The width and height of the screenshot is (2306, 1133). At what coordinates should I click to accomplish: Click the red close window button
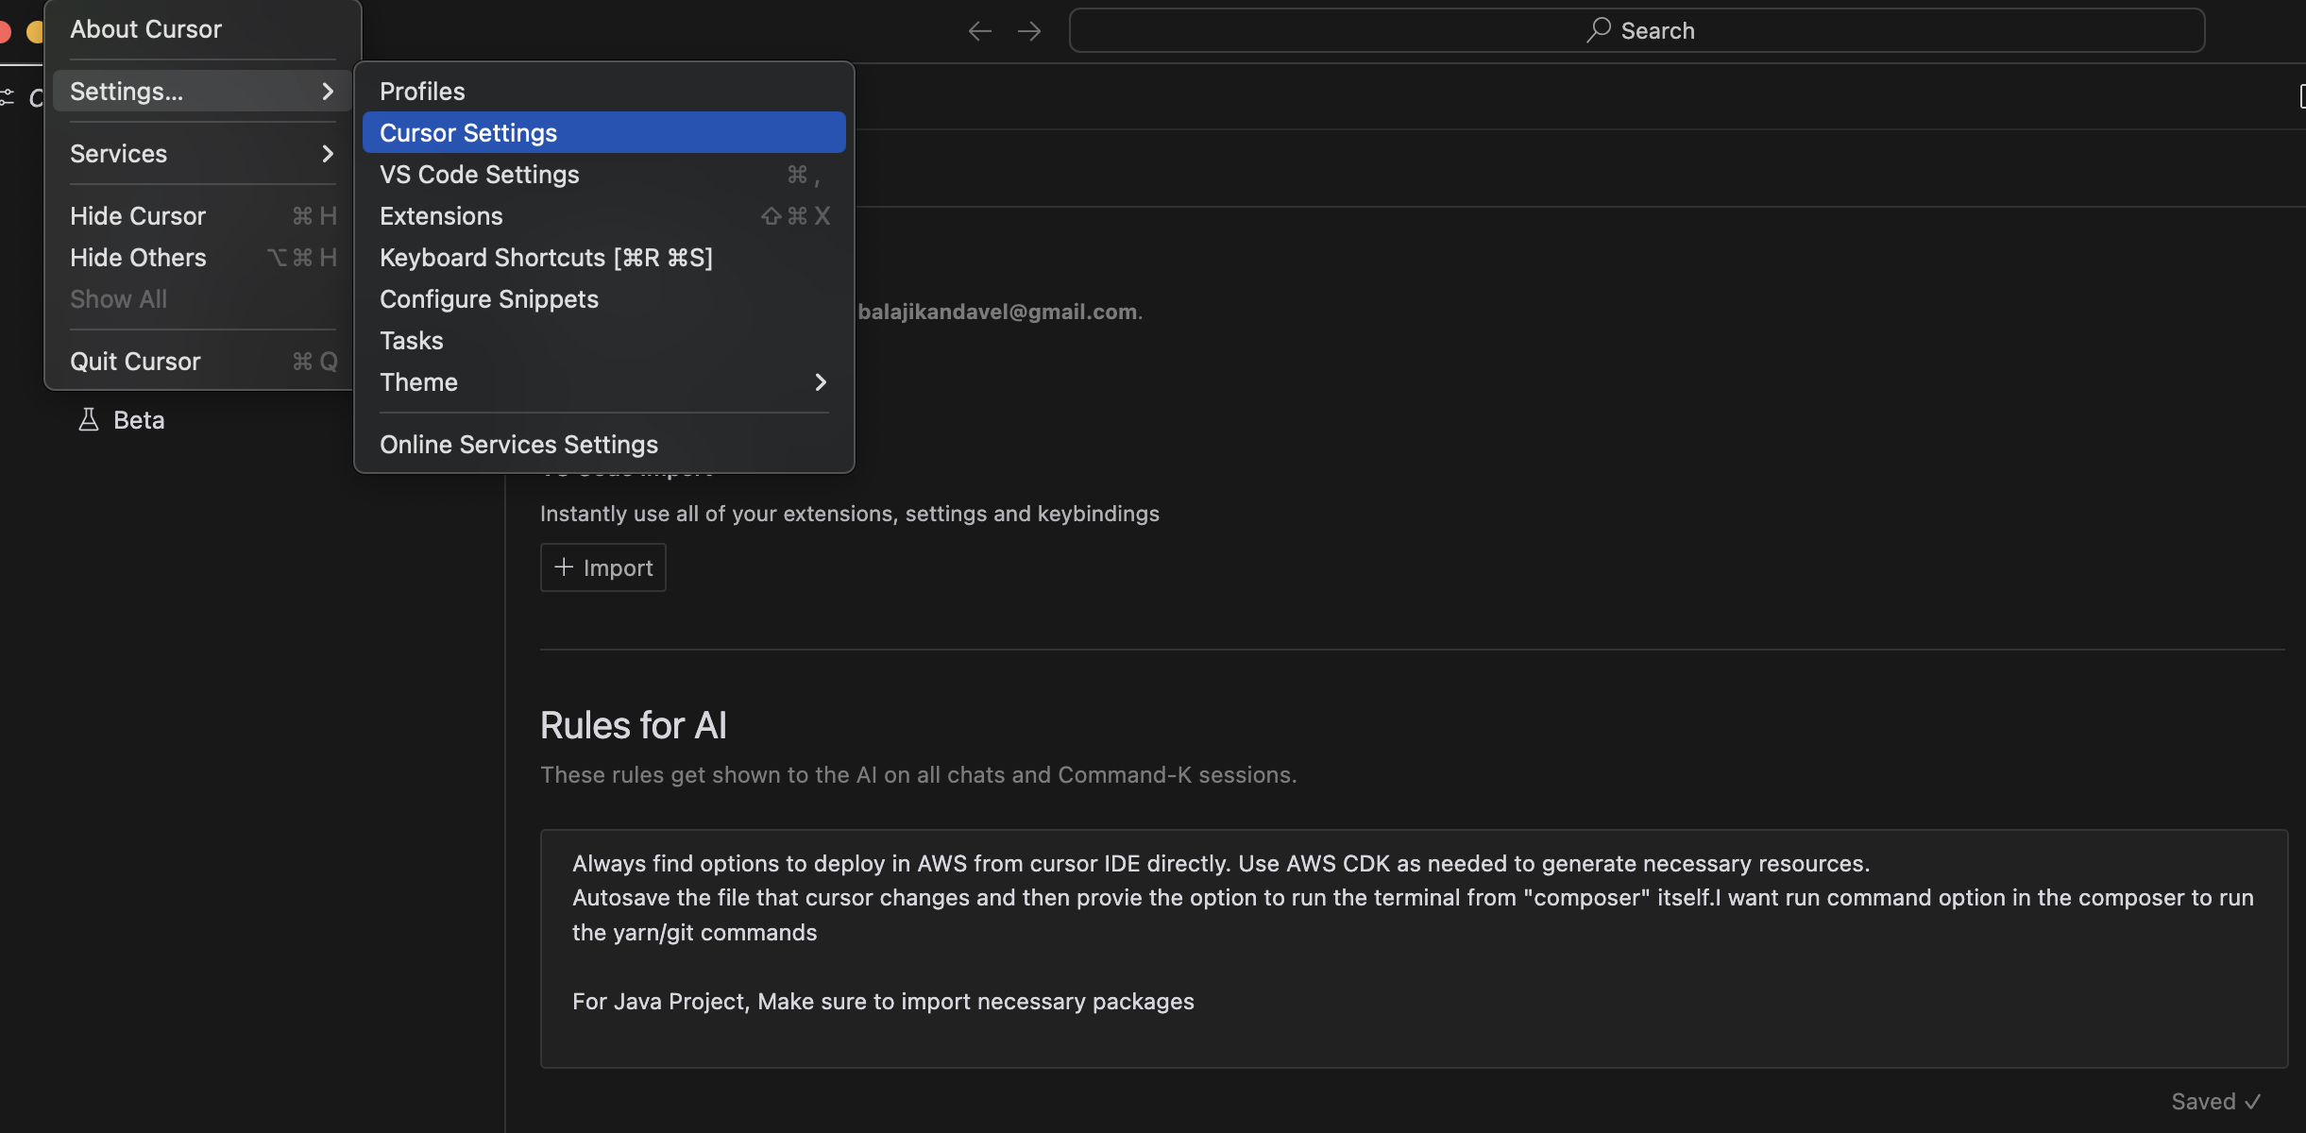(x=3, y=32)
